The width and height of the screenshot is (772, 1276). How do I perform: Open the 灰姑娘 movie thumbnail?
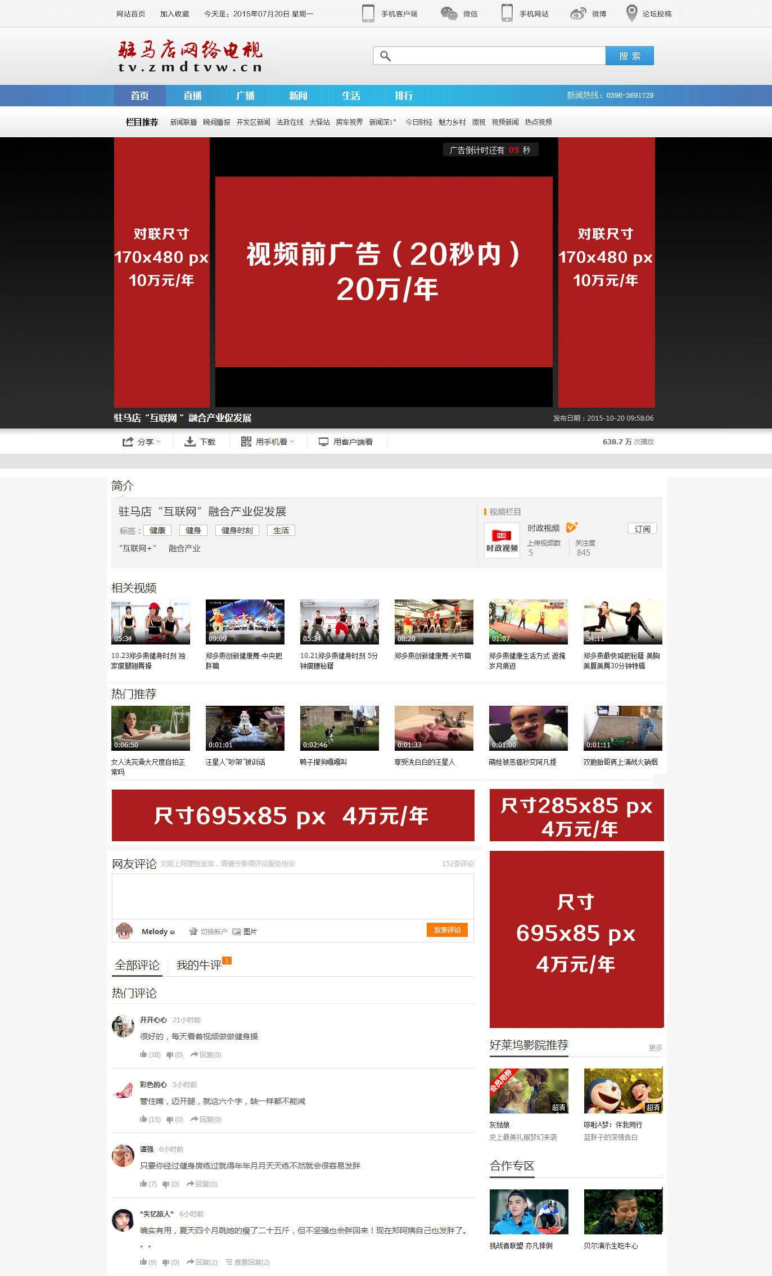point(529,1090)
